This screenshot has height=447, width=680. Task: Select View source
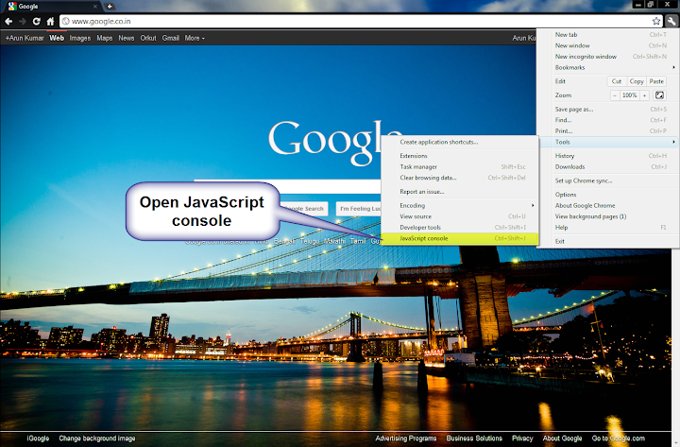tap(460, 216)
